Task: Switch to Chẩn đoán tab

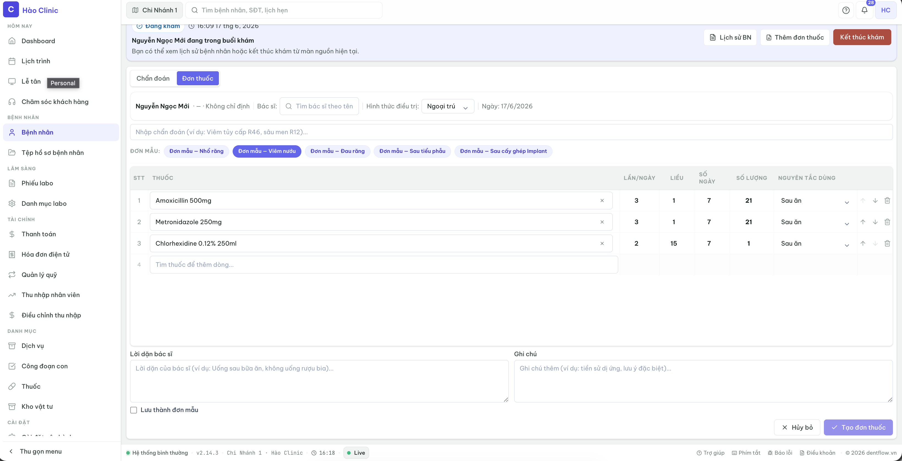Action: 153,78
